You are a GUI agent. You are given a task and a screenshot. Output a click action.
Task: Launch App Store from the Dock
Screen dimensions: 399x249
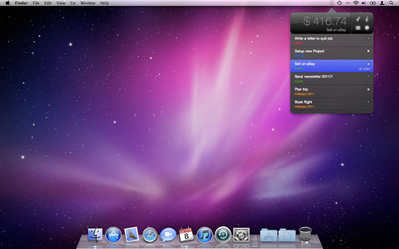pos(113,235)
